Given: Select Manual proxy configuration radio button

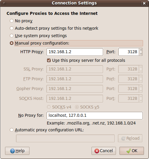Looking at the screenshot, I should (12, 43).
